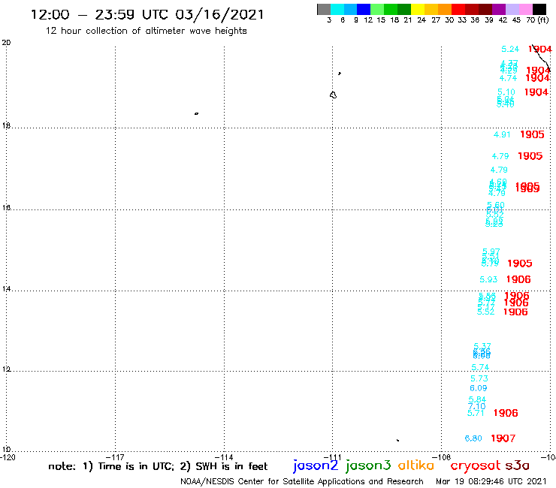Viewport: 556px width, 488px height.
Task: Click the island outline near -111 longitude
Action: click(333, 95)
